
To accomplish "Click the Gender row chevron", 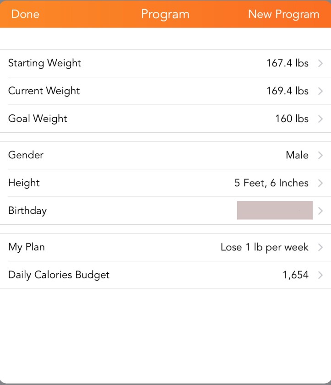I will tap(320, 156).
